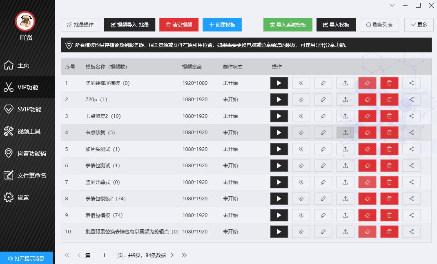Open settings gear for 表情包模板 row

click(301, 215)
